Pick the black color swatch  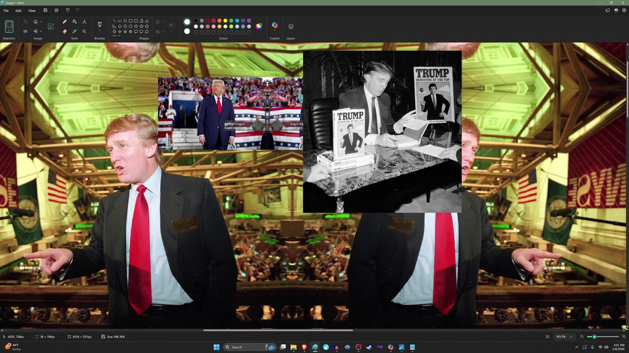click(196, 21)
